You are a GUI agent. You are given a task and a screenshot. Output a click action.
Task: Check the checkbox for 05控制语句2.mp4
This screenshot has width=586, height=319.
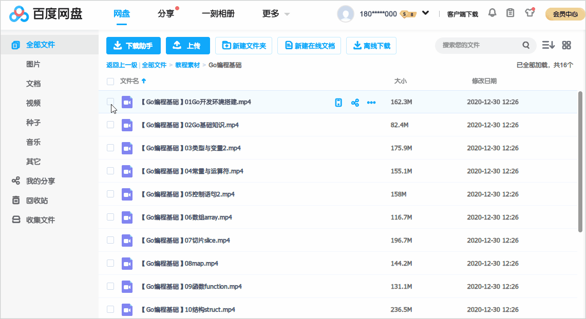click(x=110, y=194)
